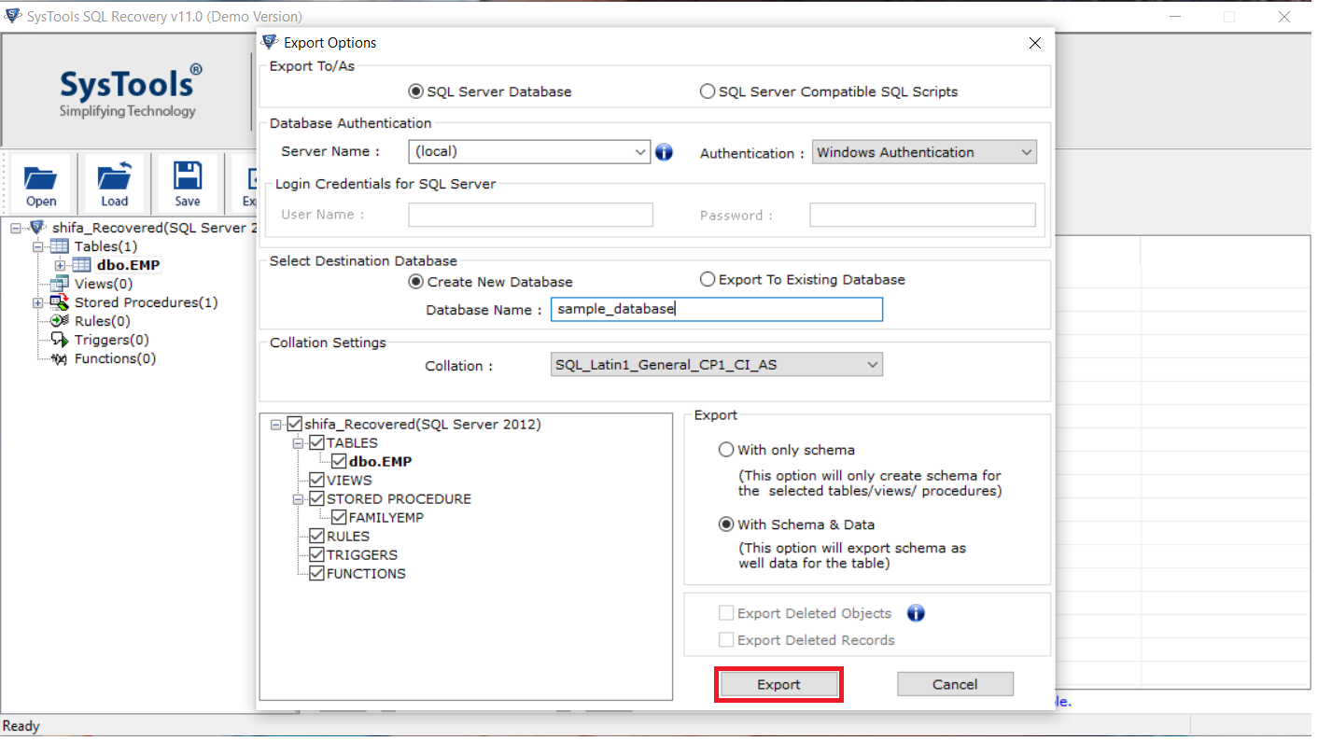Select Rules(0) in main window tree

point(103,321)
